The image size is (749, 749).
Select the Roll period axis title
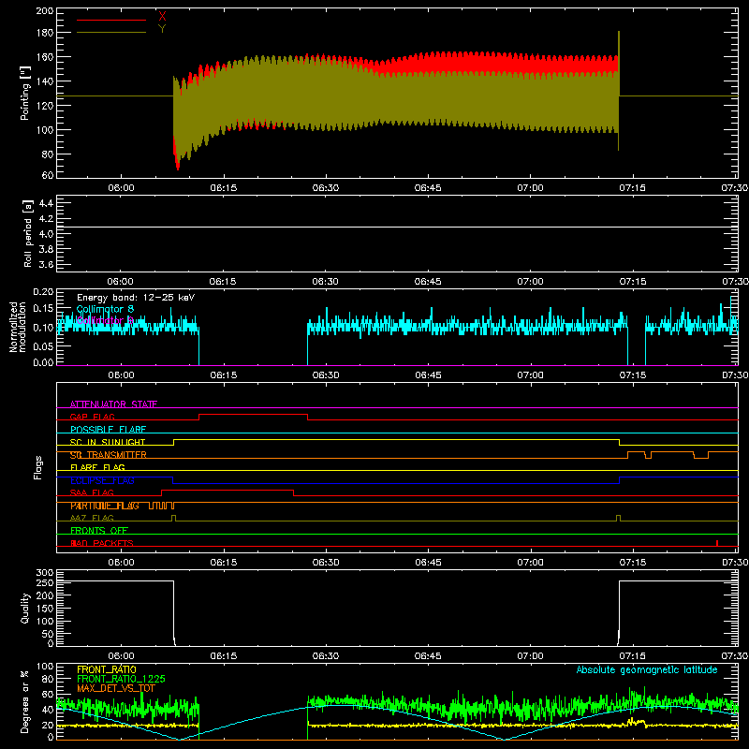pyautogui.click(x=27, y=233)
